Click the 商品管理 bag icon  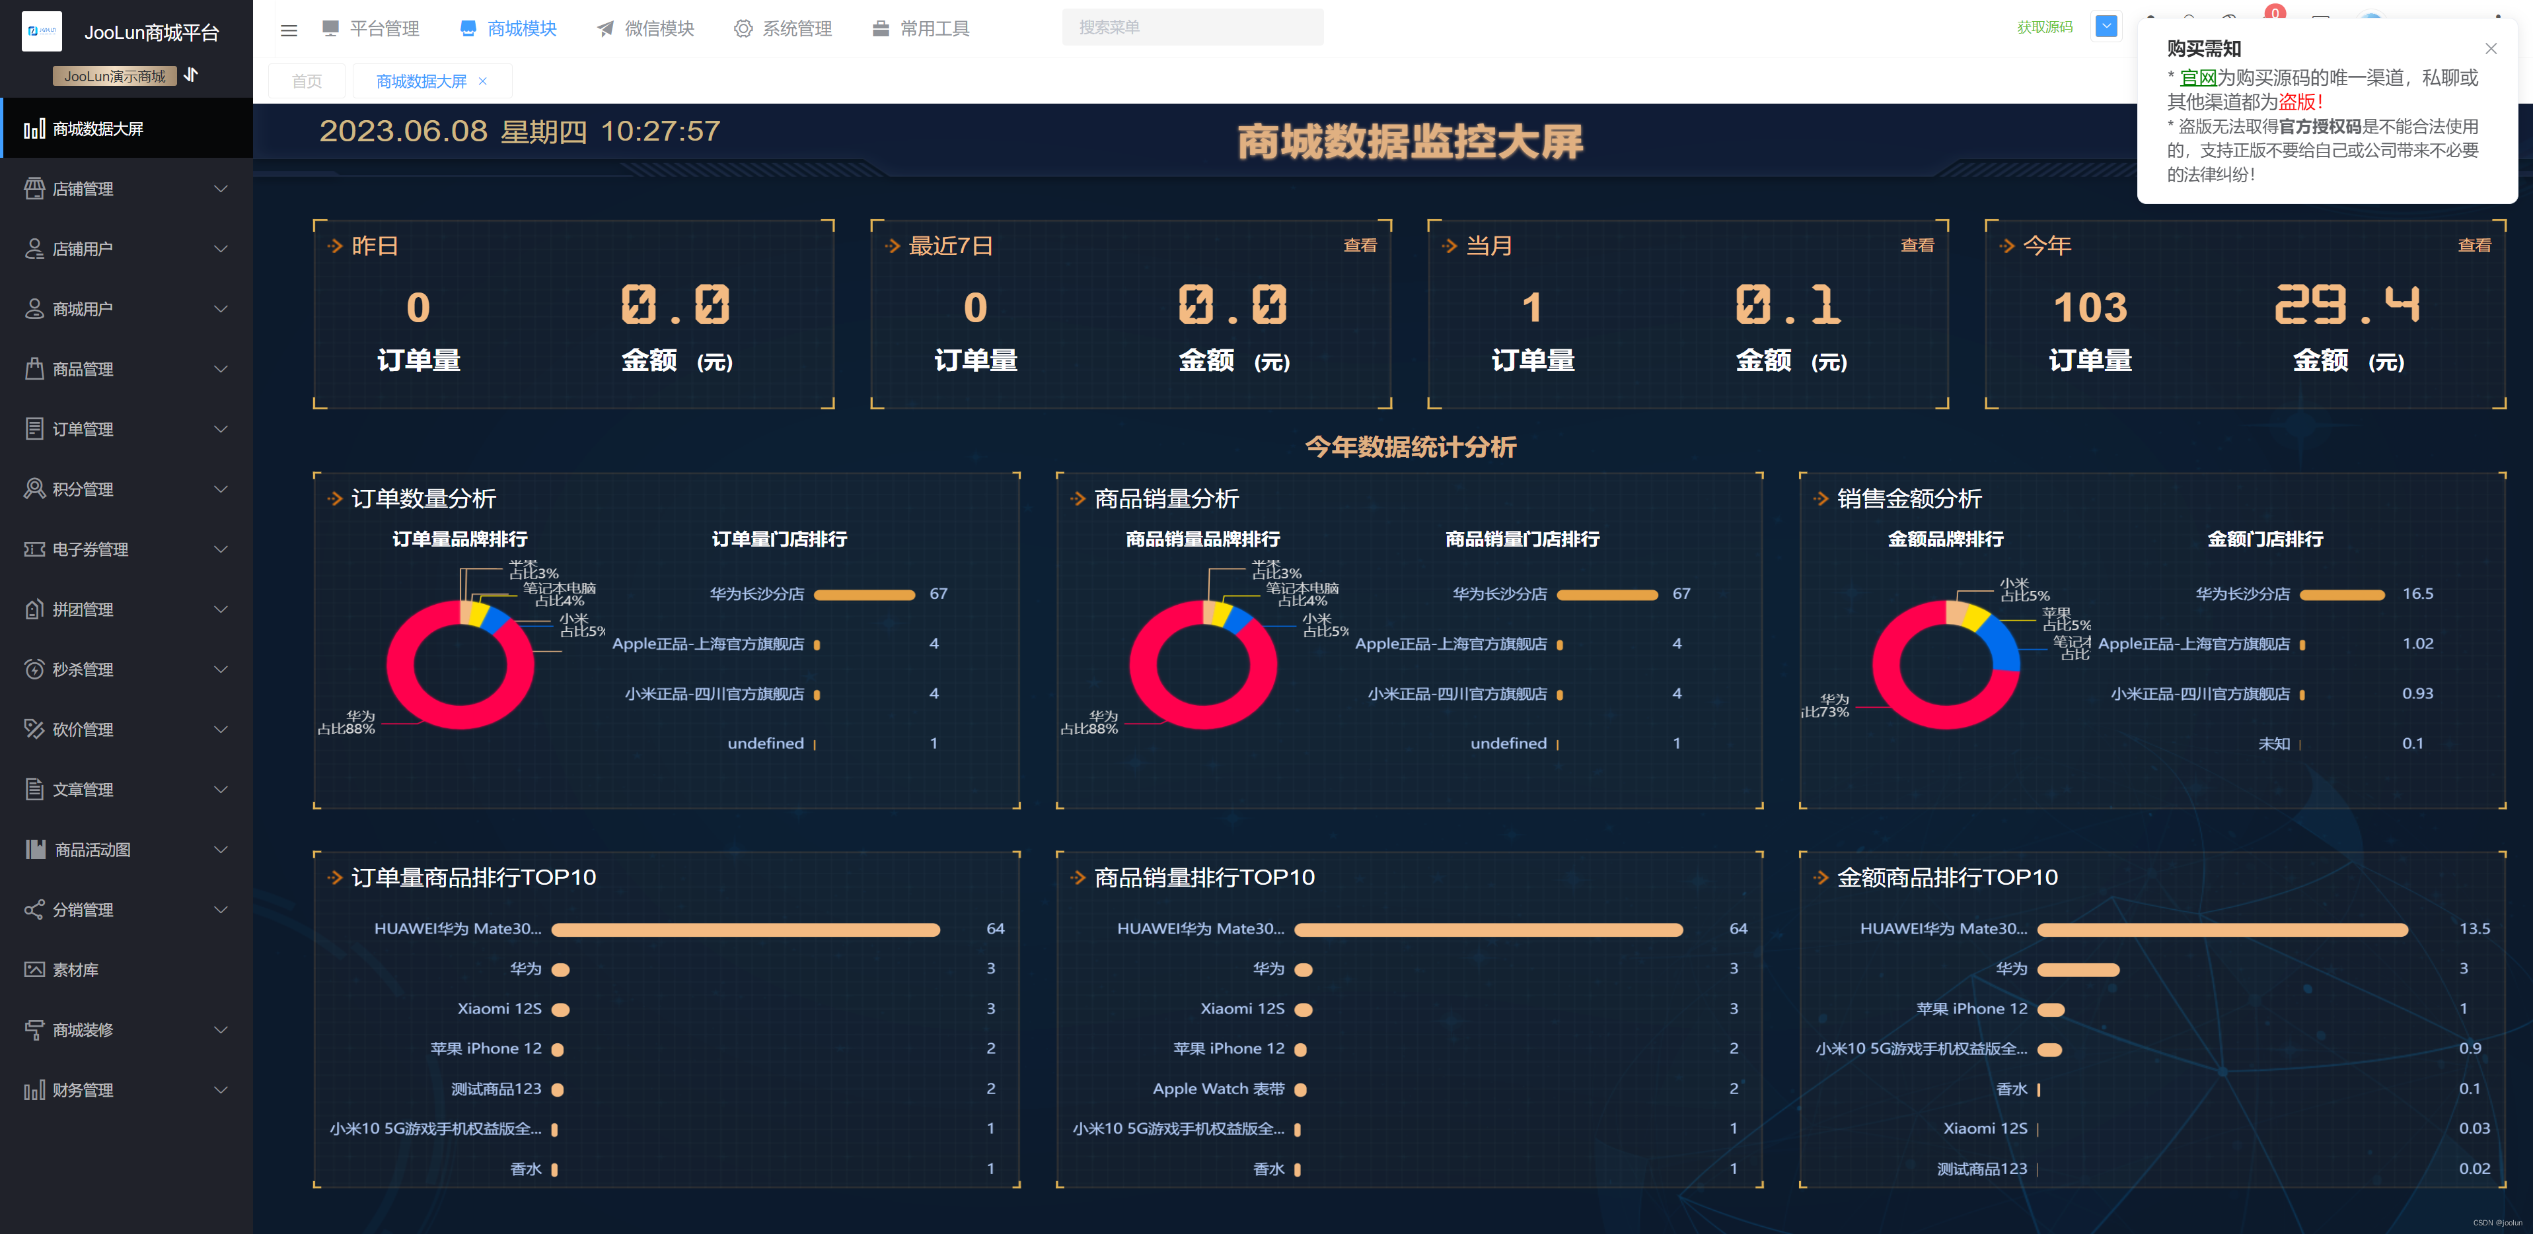point(34,368)
